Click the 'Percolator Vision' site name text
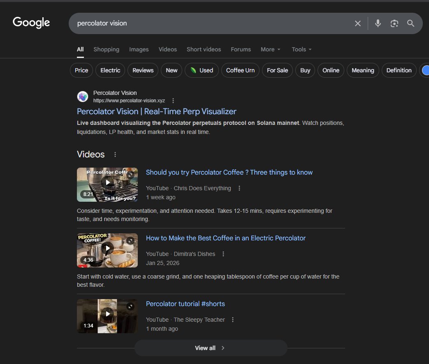 [115, 93]
